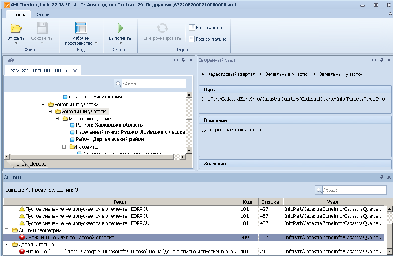Select EDRPOU warning on line 457
The image size is (396, 267).
tap(193, 216)
